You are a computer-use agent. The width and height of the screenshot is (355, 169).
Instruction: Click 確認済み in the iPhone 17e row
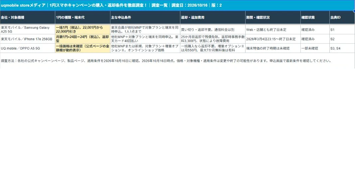[315, 39]
